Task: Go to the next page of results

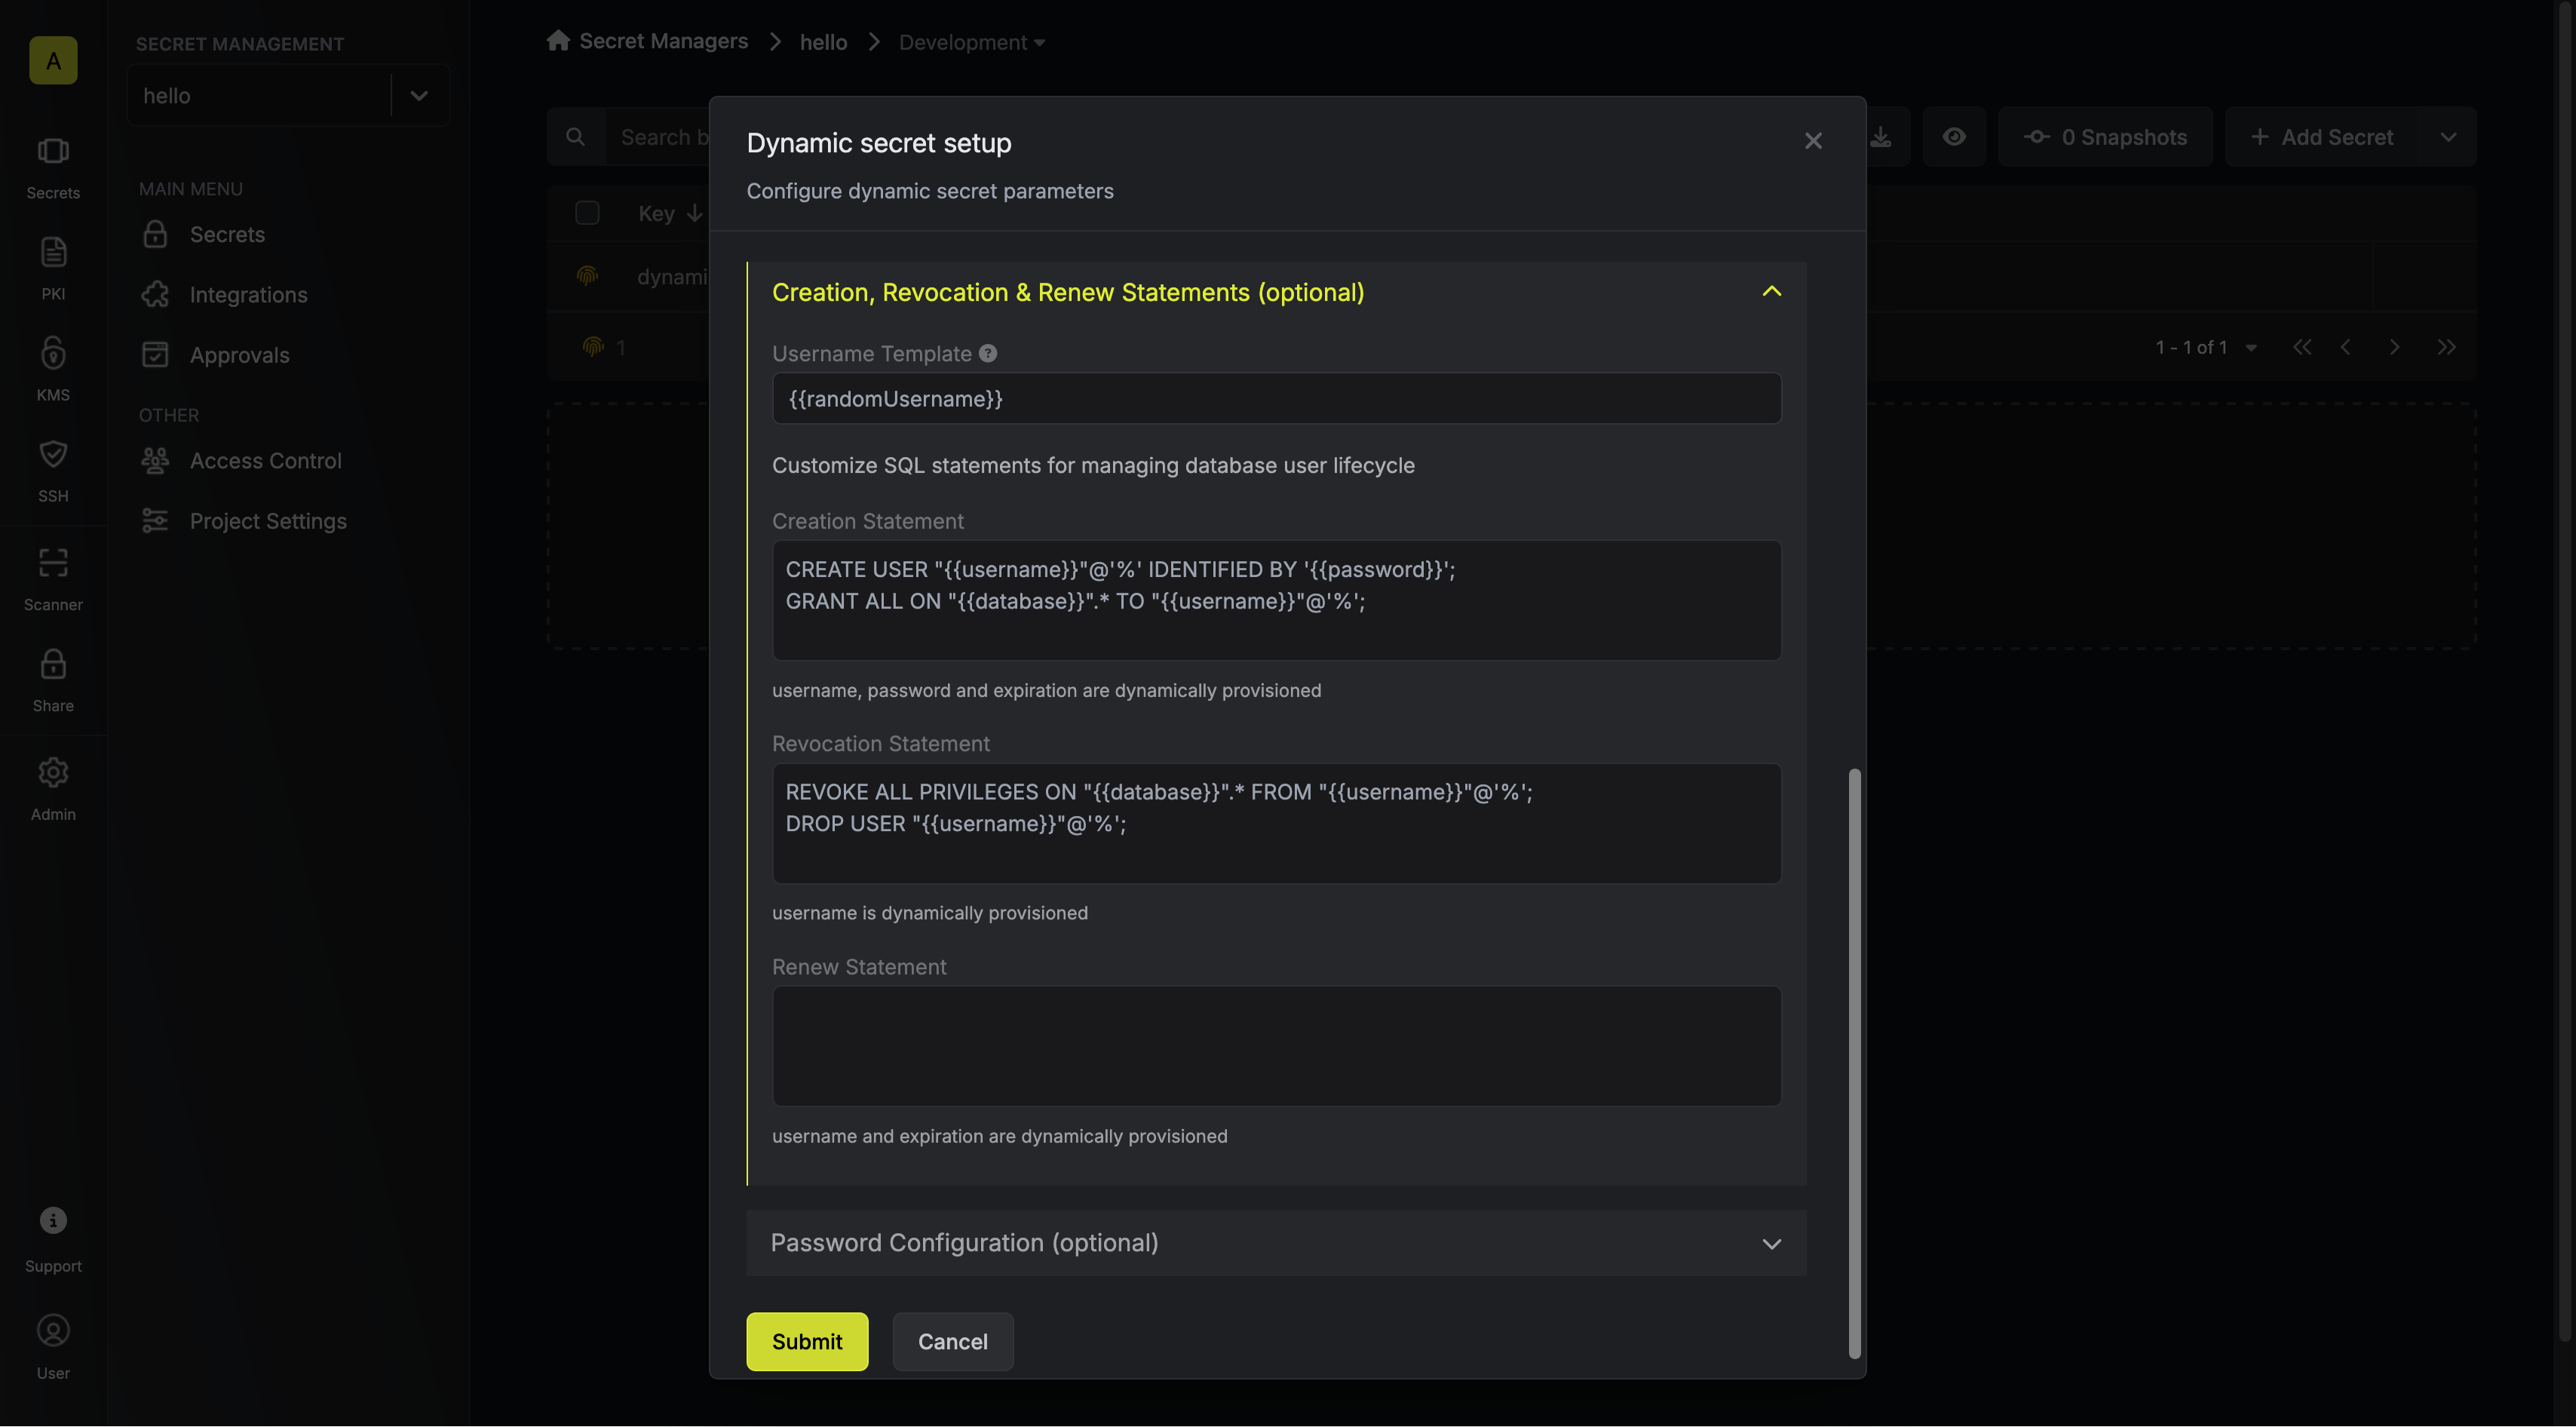Action: click(2394, 347)
